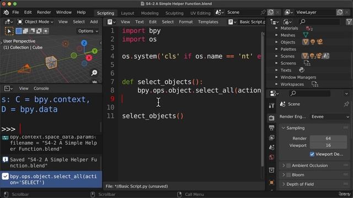Viewport: 353px width, 198px height.
Task: Open the View Layer properties tab icon
Action: click(x=271, y=137)
